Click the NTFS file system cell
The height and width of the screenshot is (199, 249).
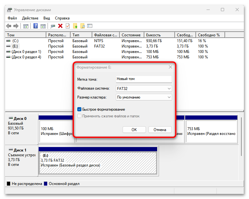(99, 41)
